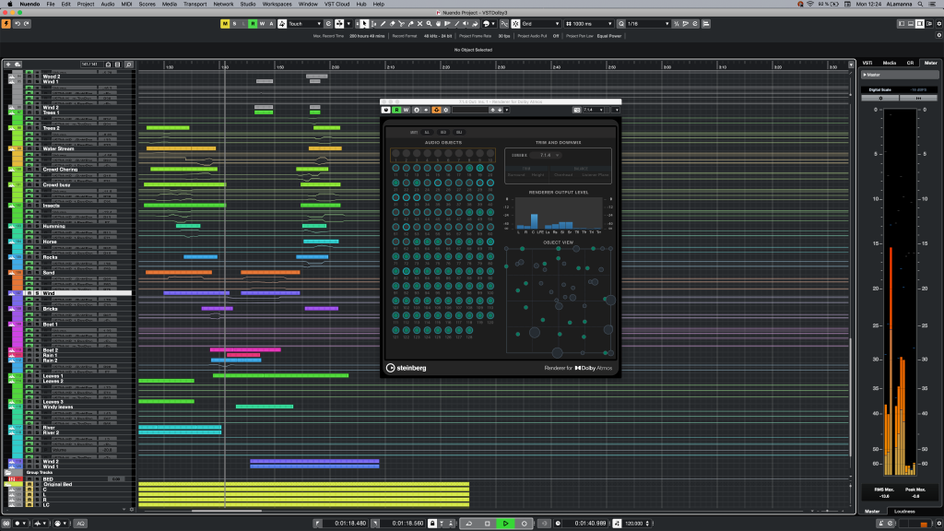Viewport: 944px width, 531px height.
Task: Show the left zone panel icon
Action: click(902, 24)
